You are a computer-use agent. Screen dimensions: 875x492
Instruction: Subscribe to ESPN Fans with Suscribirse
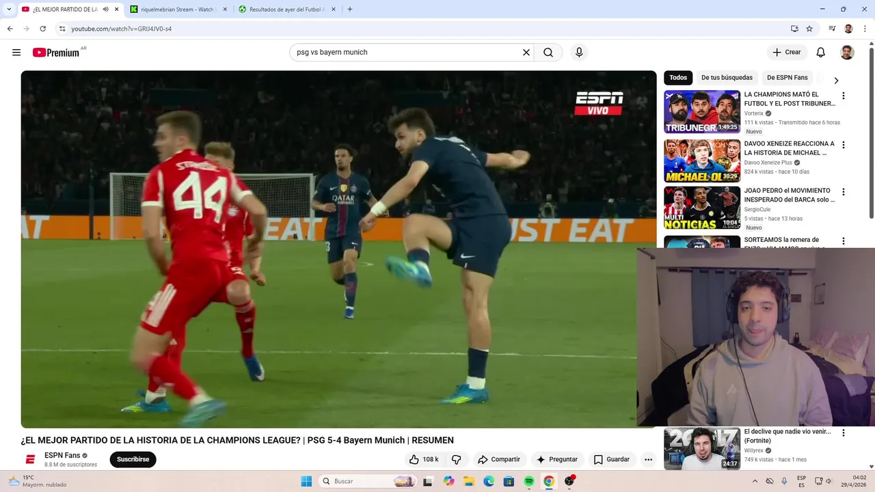pyautogui.click(x=133, y=459)
